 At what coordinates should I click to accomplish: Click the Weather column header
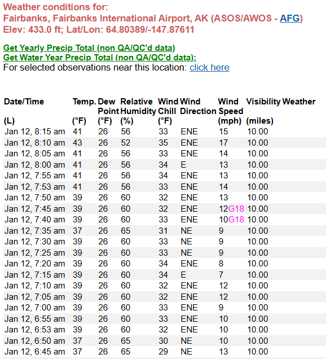coord(299,102)
